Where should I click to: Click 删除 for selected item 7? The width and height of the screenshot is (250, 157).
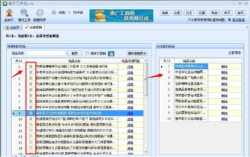coord(225,101)
